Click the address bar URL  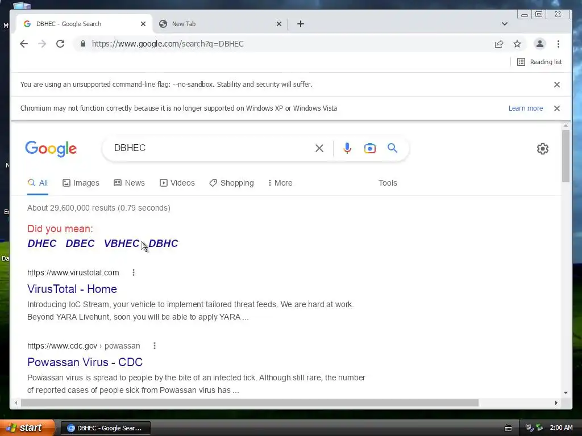168,44
